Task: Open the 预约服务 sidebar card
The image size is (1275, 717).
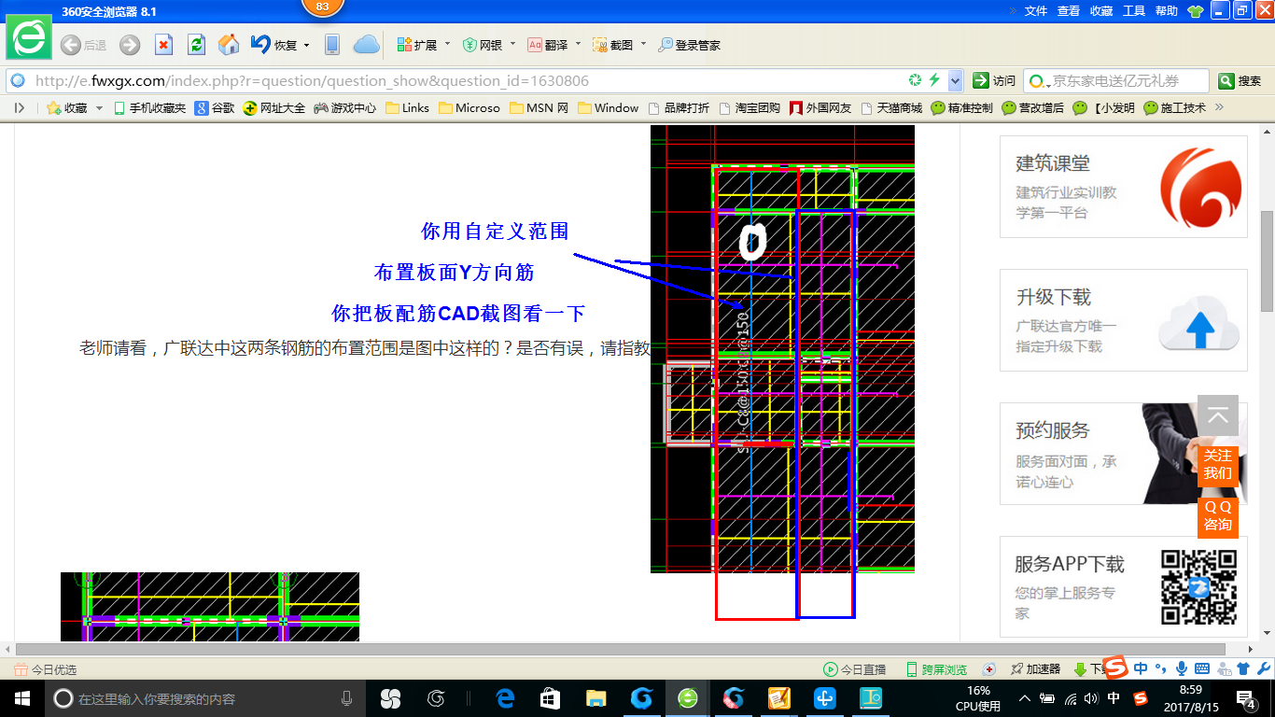Action: (x=1124, y=454)
